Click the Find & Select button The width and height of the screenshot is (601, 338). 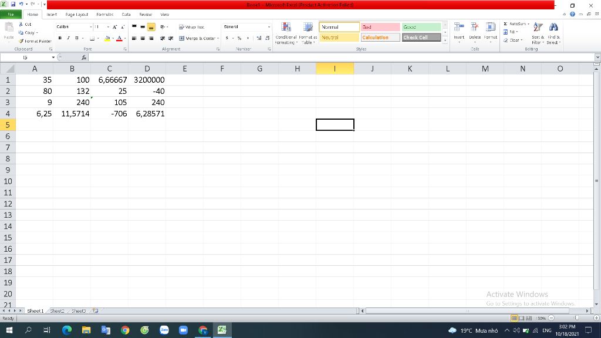(x=553, y=33)
